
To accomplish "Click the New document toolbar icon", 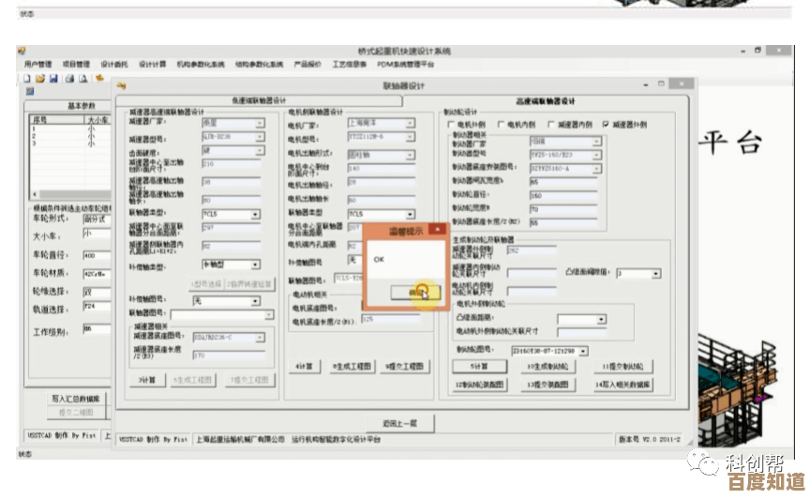I will click(x=28, y=78).
